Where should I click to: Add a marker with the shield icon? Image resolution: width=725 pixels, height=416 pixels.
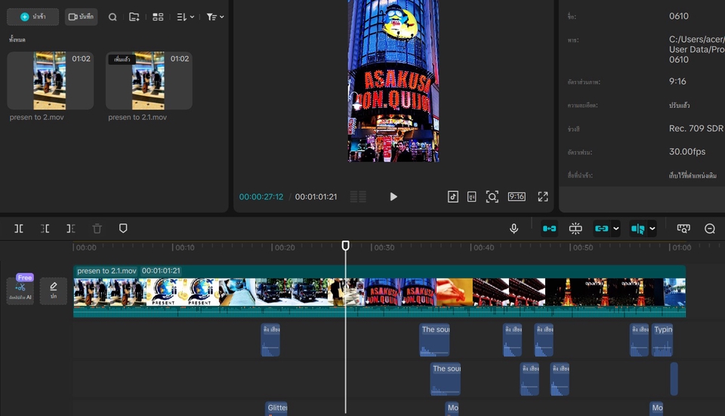coord(123,228)
